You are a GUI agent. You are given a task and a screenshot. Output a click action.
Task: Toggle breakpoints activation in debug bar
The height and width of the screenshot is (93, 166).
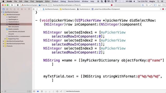38,91
